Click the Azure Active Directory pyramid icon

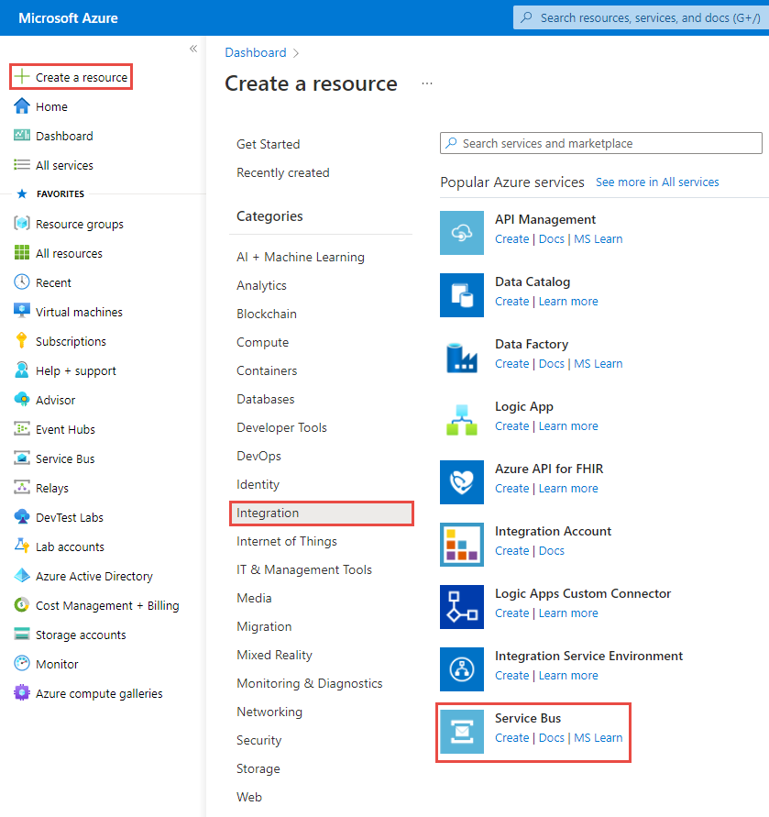22,575
